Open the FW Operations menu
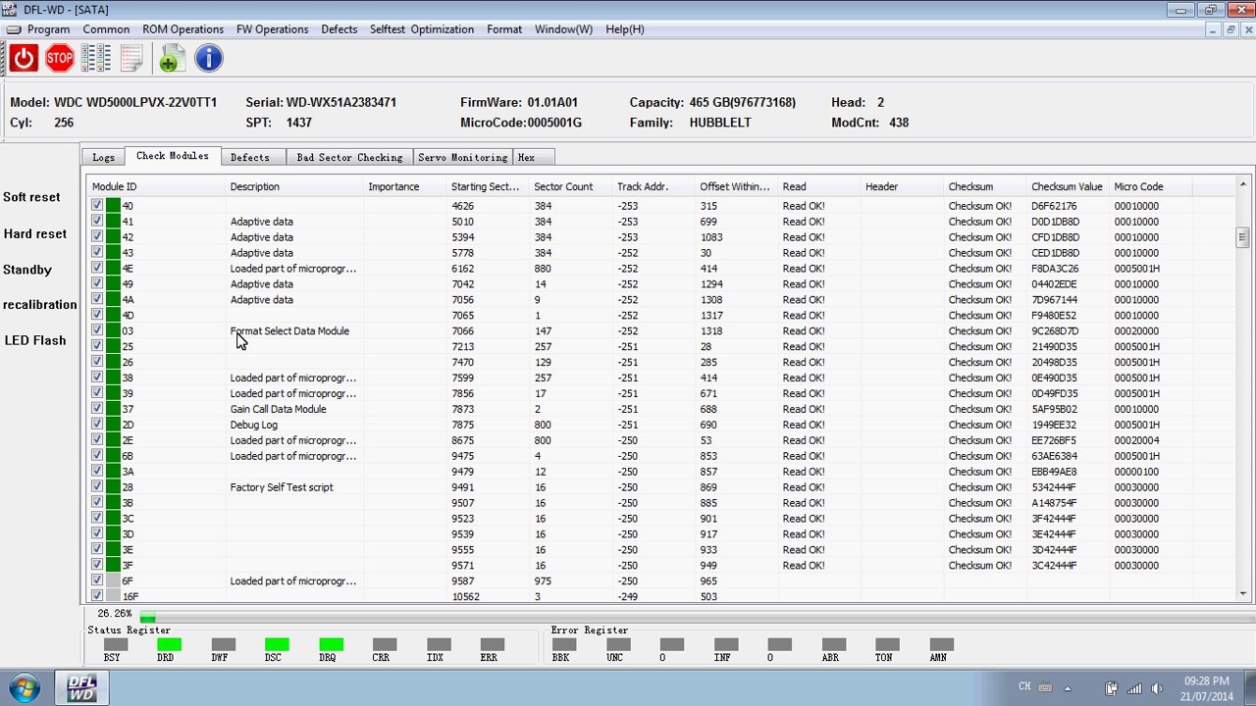1256x706 pixels. coord(272,29)
